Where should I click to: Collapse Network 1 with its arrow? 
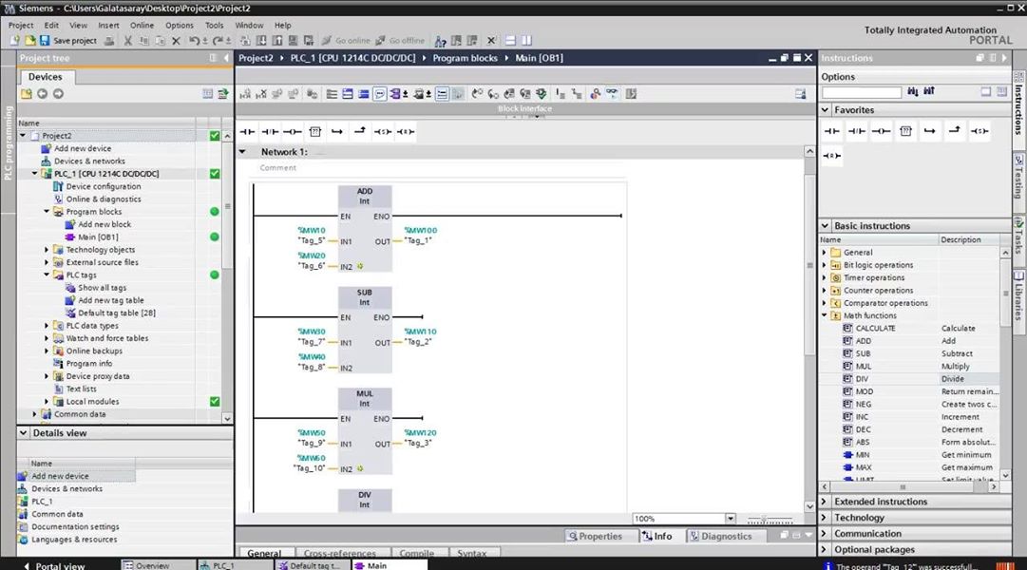[242, 152]
